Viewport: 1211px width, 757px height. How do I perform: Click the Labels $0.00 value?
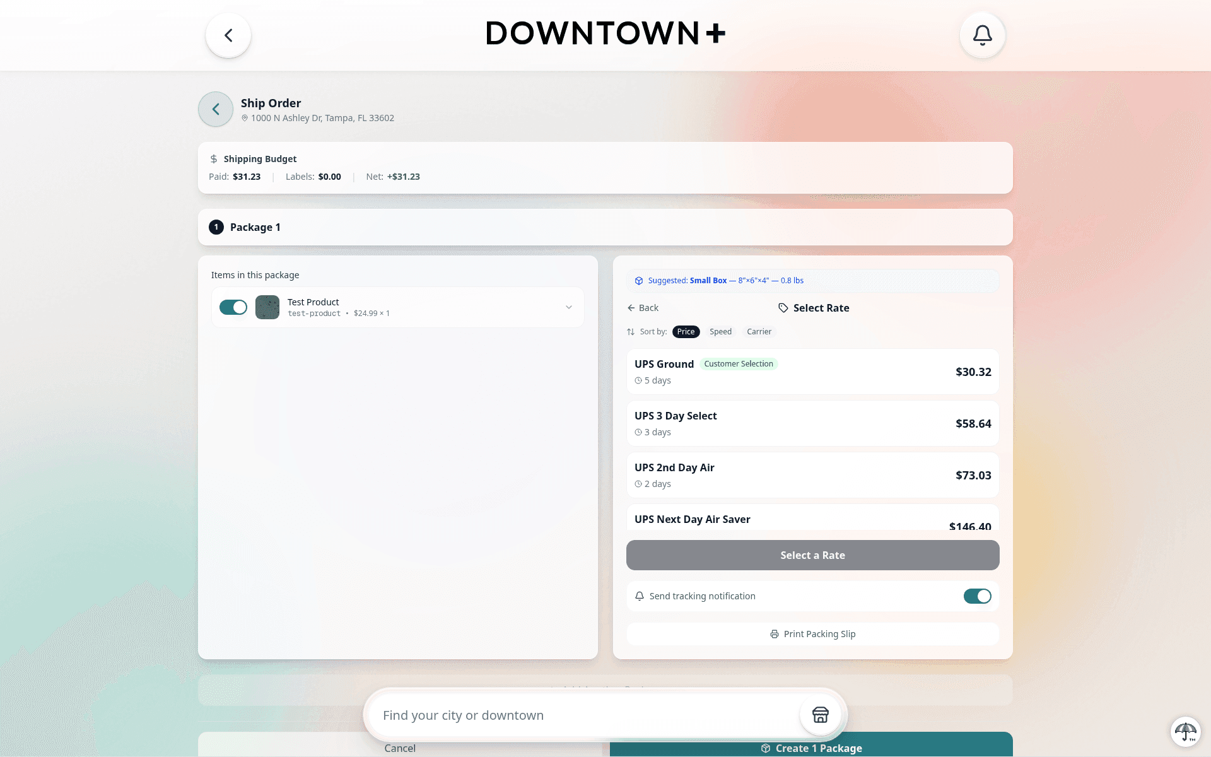[x=329, y=177]
